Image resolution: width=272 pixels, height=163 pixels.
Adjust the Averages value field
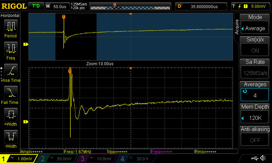pyautogui.click(x=255, y=95)
